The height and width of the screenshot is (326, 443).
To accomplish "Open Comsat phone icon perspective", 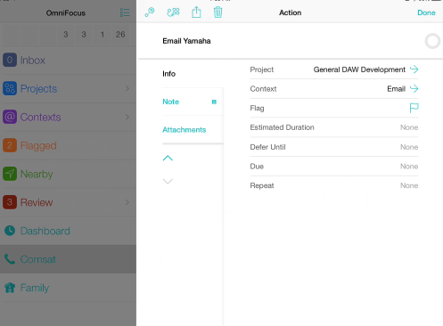I will pyautogui.click(x=10, y=259).
